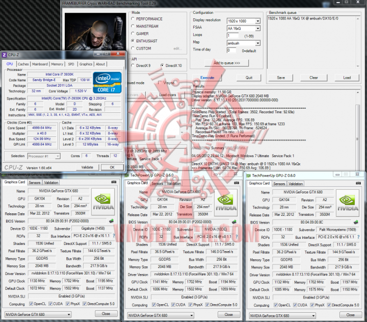This screenshot has width=367, height=322.
Task: Choose the DirectX 10 API option
Action: tap(162, 65)
